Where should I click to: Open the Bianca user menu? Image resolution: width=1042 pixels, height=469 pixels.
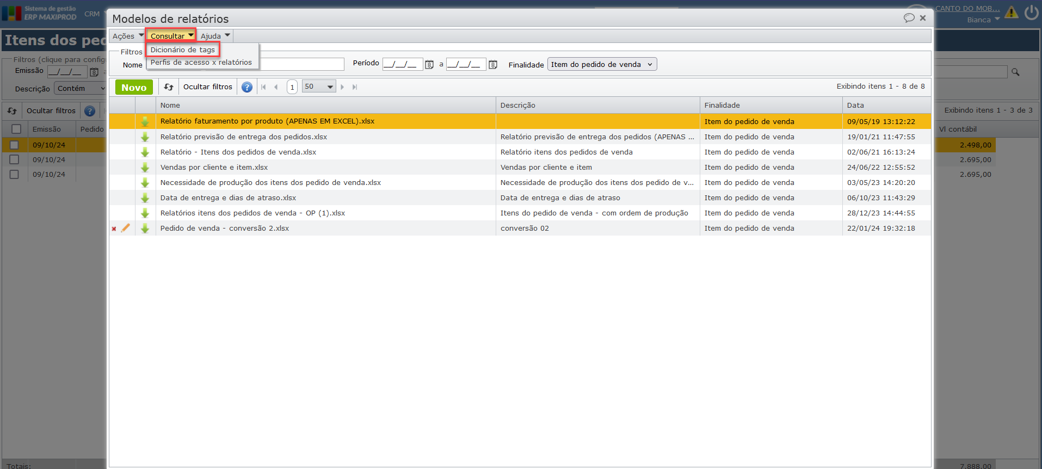[x=983, y=20]
